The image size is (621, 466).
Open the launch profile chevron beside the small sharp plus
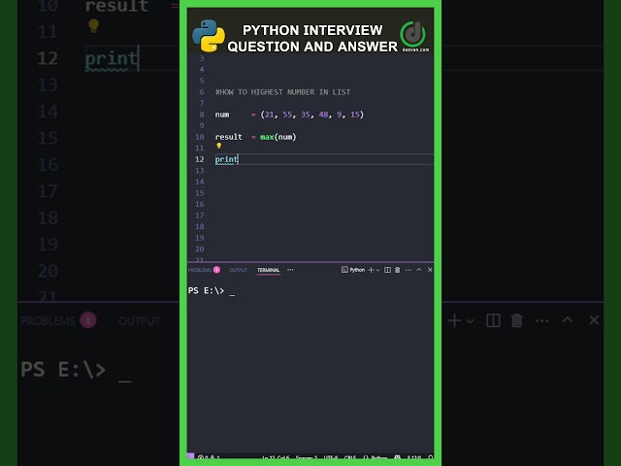pyautogui.click(x=377, y=270)
